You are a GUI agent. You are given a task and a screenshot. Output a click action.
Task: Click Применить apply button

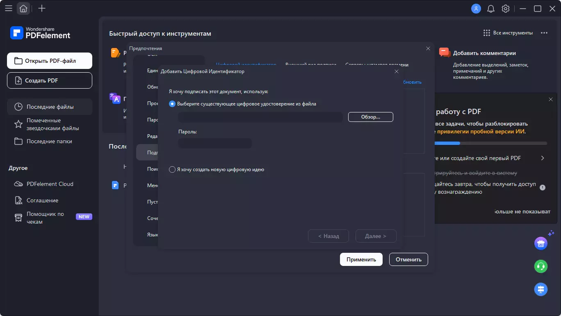click(361, 259)
